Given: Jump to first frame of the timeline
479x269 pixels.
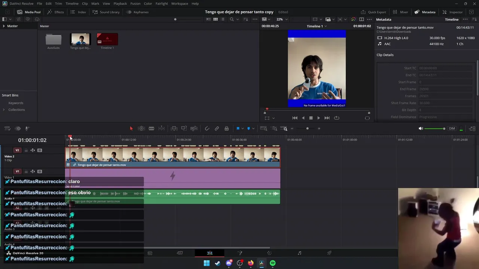Looking at the screenshot, I should (x=295, y=118).
